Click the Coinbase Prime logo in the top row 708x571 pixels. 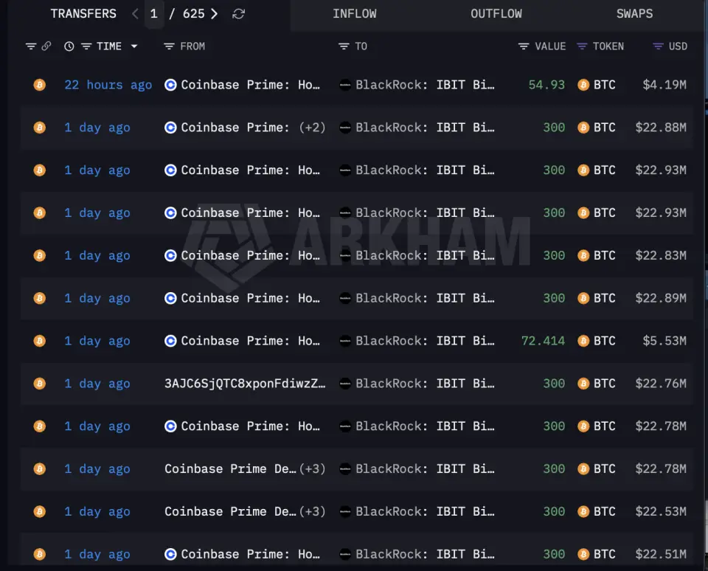tap(170, 85)
